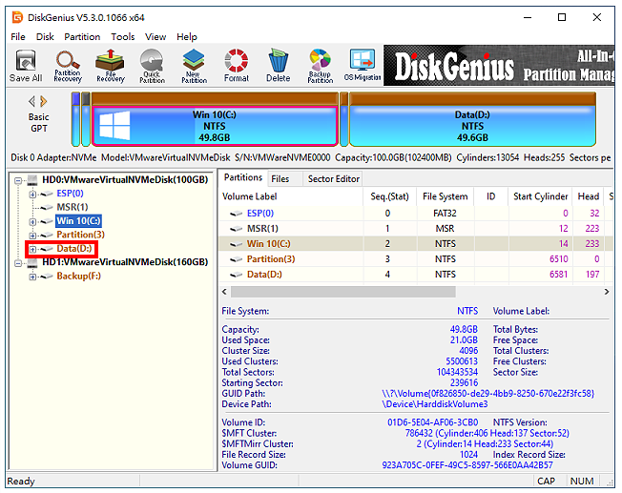
Task: Click the right arrow of horizontal scrollbar
Action: tap(607, 292)
